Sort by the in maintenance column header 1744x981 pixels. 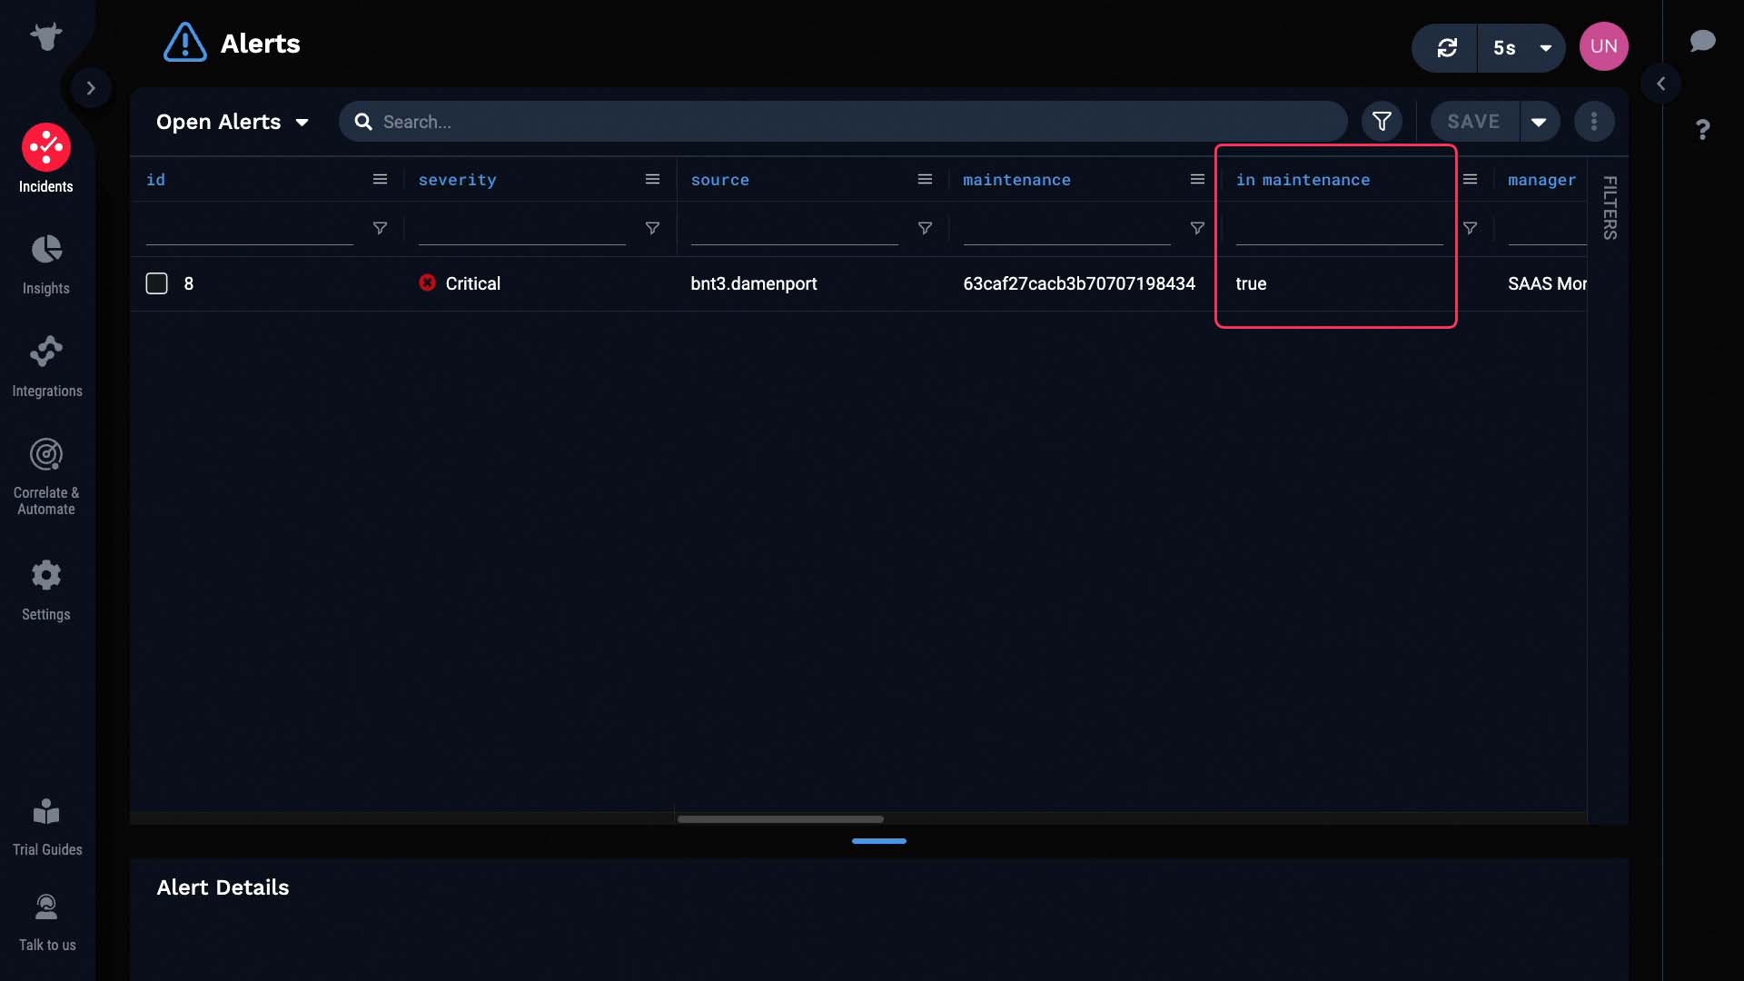[x=1303, y=180]
